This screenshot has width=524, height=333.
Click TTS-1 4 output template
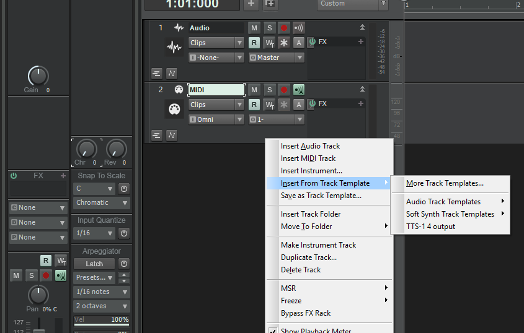tap(430, 227)
